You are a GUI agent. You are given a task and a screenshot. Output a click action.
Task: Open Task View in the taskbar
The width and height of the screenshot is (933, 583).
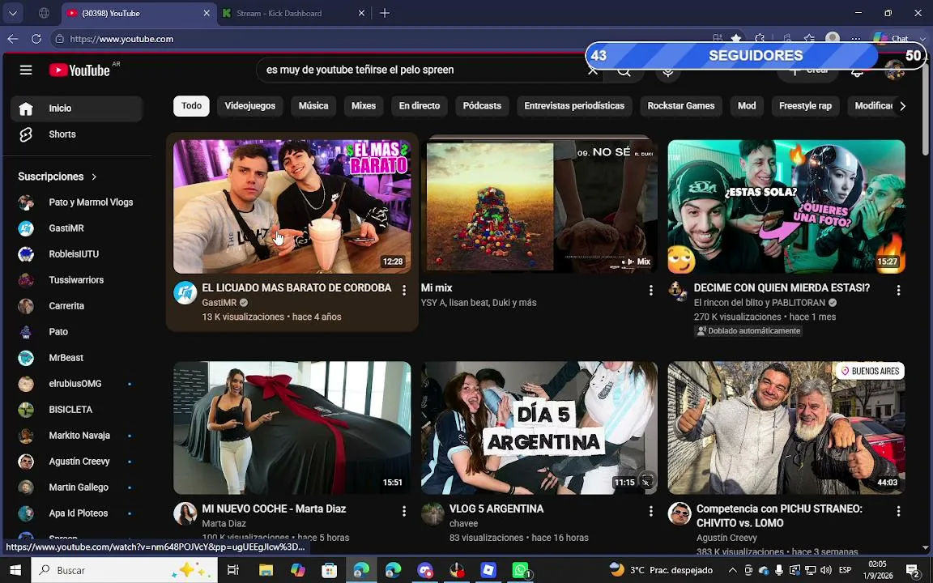pyautogui.click(x=233, y=570)
